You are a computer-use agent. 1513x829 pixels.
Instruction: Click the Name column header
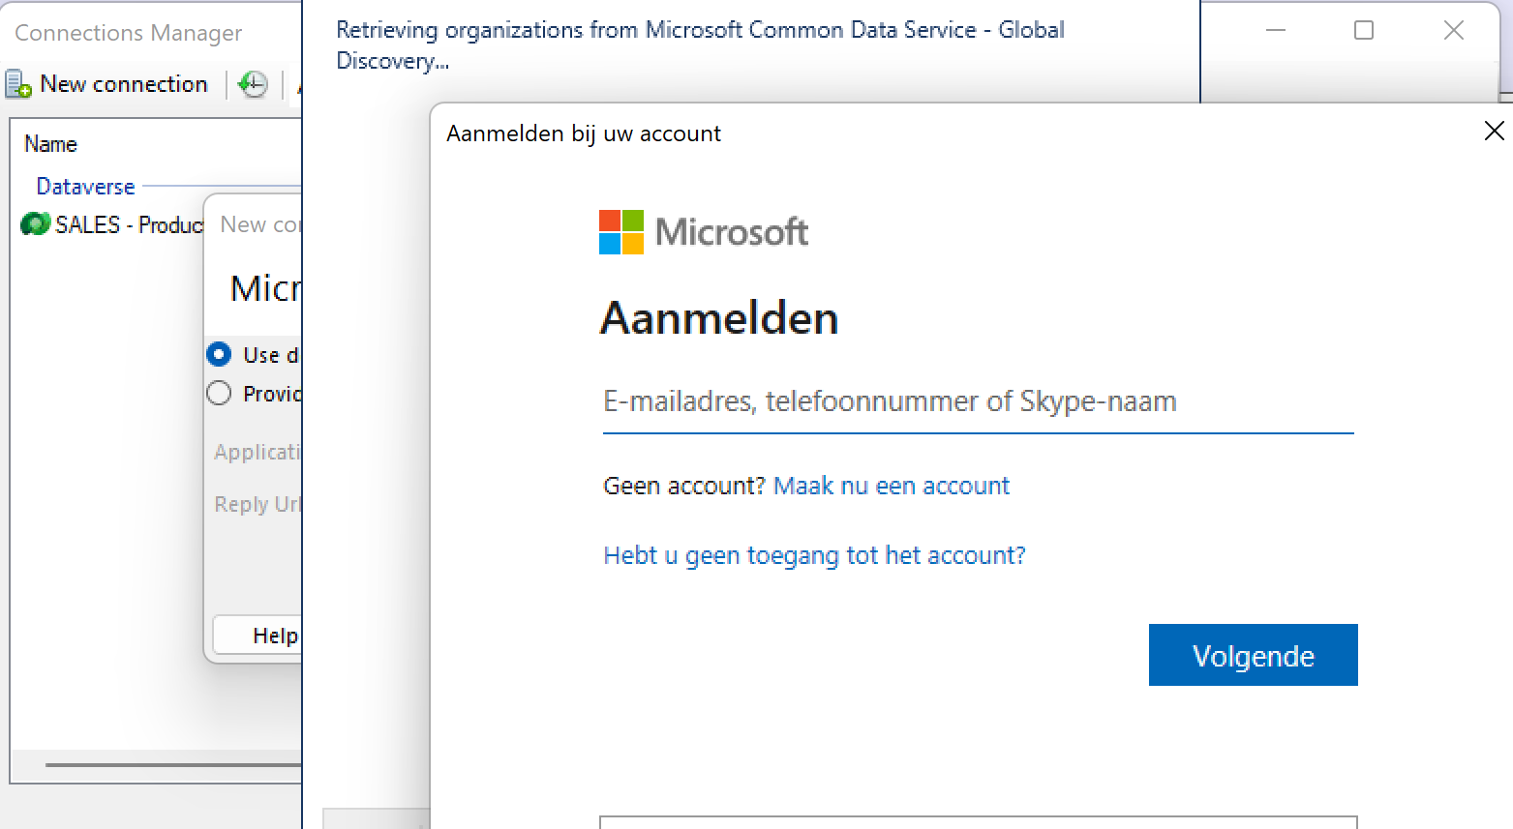pyautogui.click(x=50, y=143)
